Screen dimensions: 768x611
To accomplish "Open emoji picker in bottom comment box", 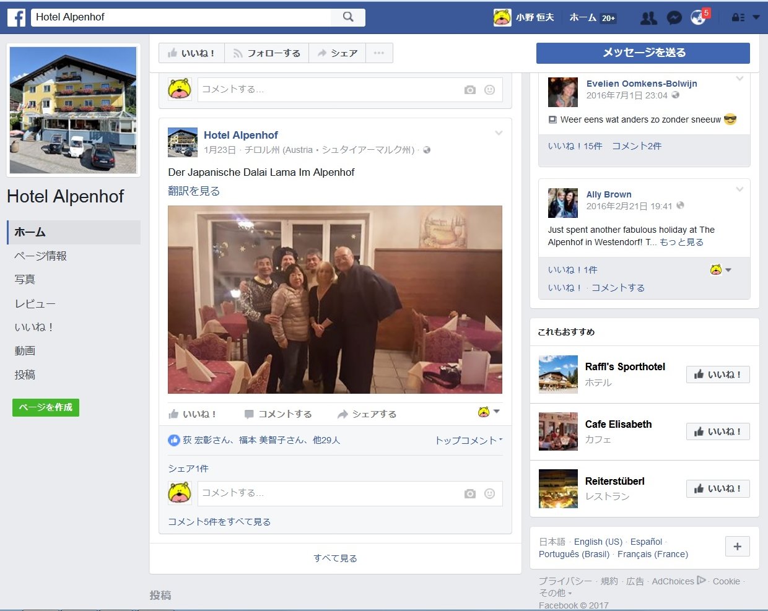I will click(489, 493).
